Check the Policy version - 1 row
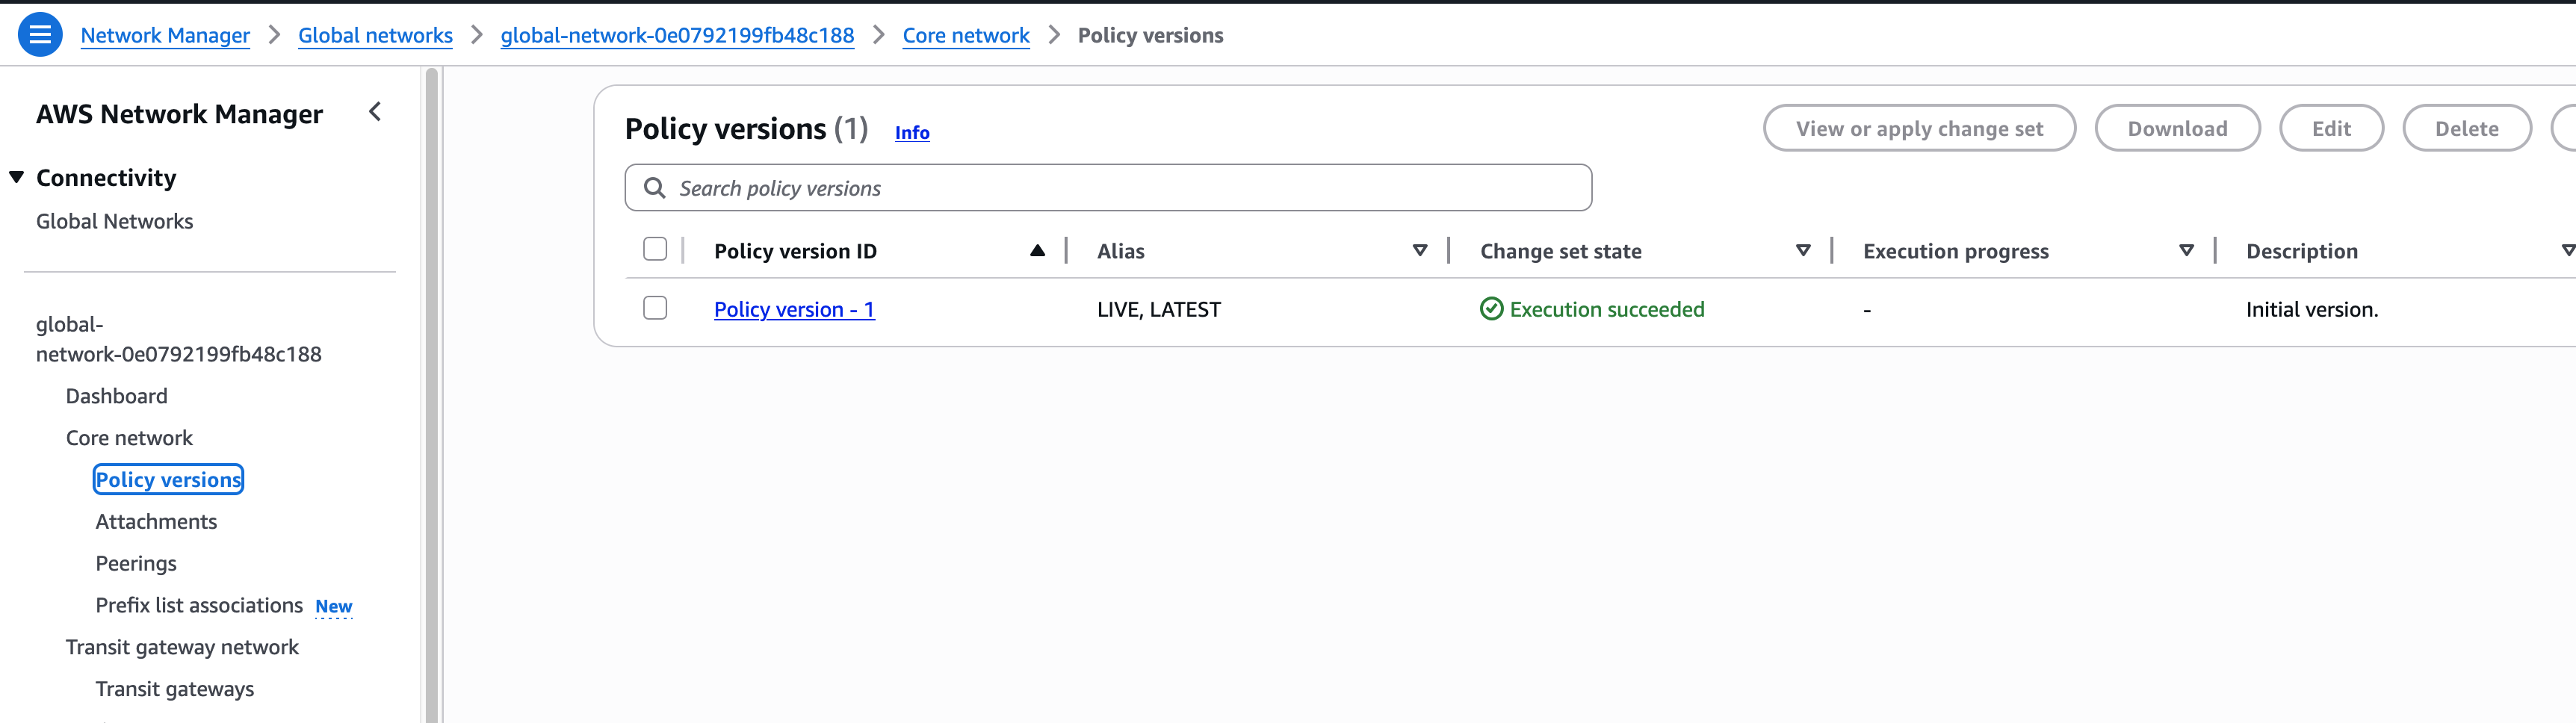The height and width of the screenshot is (723, 2576). pos(655,308)
